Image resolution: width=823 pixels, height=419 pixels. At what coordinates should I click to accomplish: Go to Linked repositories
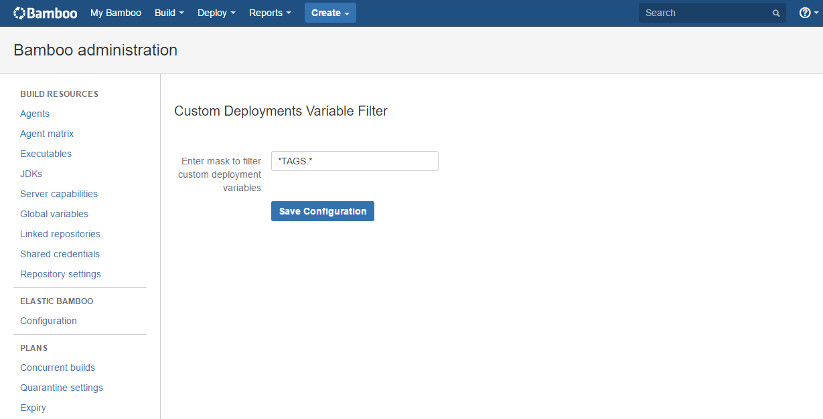point(60,234)
